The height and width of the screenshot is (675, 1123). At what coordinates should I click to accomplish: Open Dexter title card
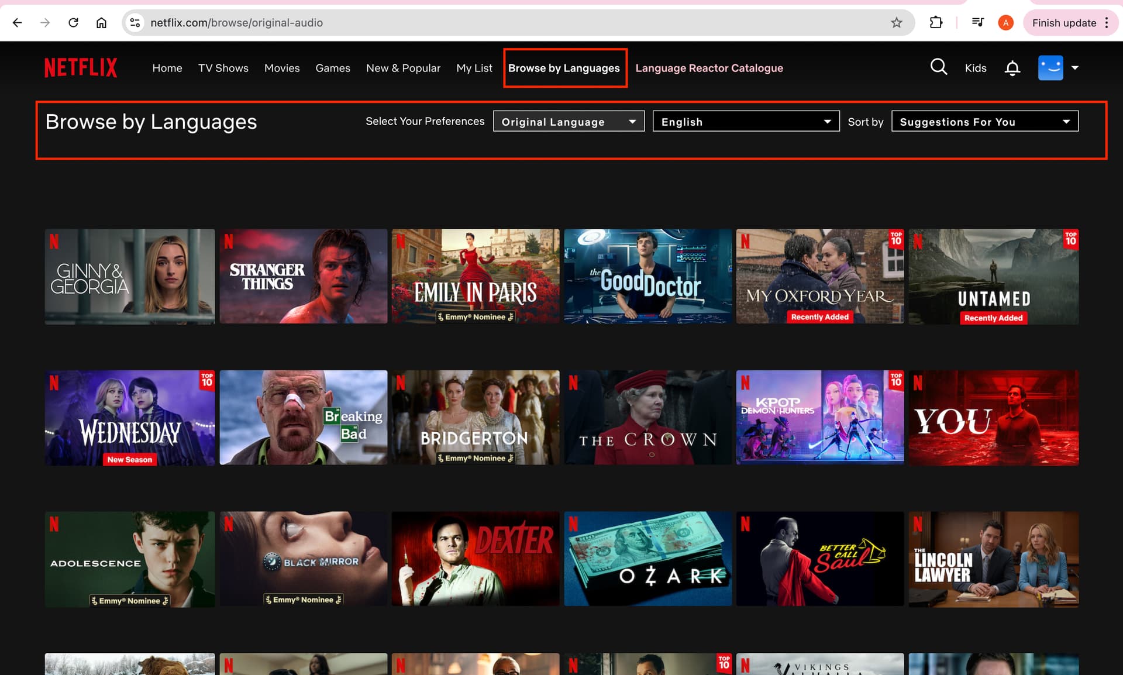(x=476, y=559)
